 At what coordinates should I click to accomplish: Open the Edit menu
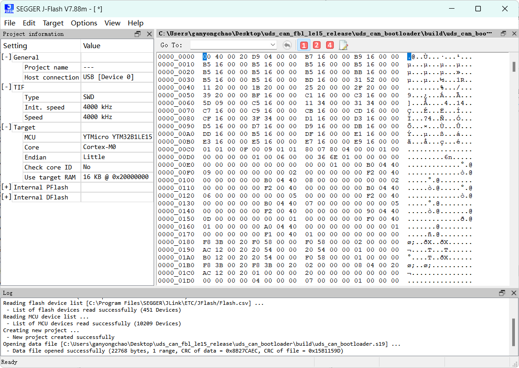[x=29, y=23]
